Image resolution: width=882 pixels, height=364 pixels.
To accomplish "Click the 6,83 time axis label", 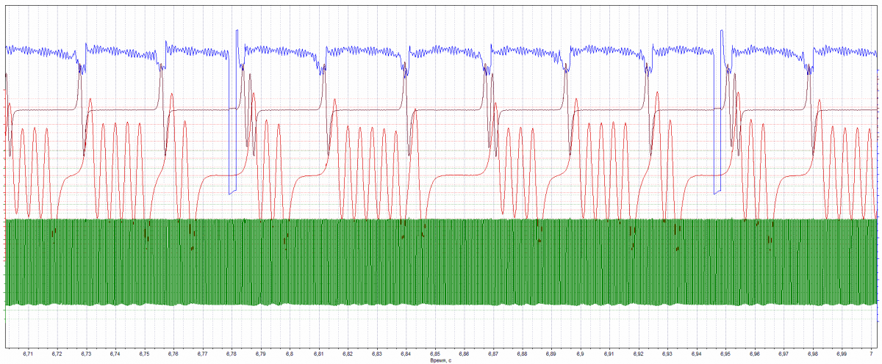I will (x=377, y=354).
